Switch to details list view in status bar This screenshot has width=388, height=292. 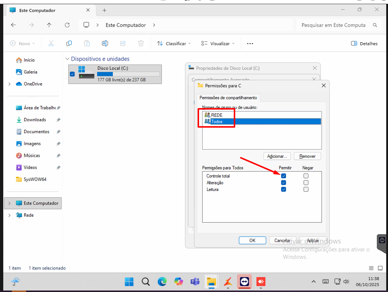click(x=371, y=268)
